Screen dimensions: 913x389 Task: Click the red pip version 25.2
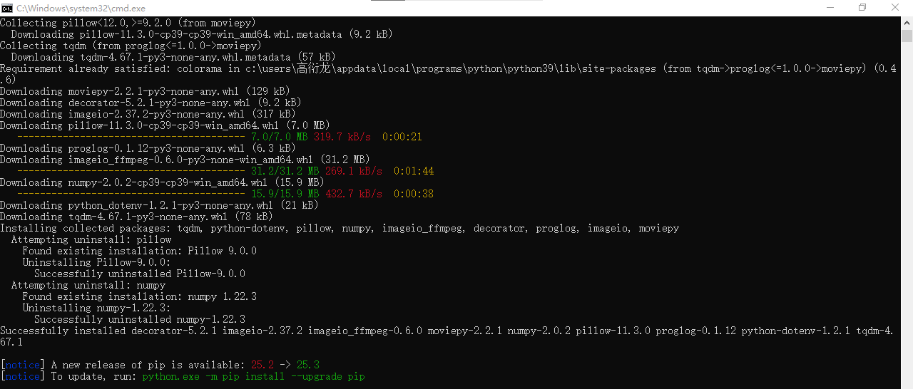click(x=262, y=365)
